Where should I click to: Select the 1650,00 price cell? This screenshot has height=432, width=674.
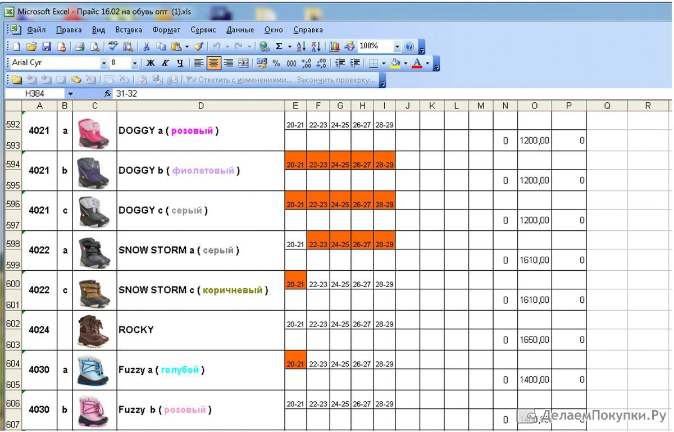[x=534, y=340]
